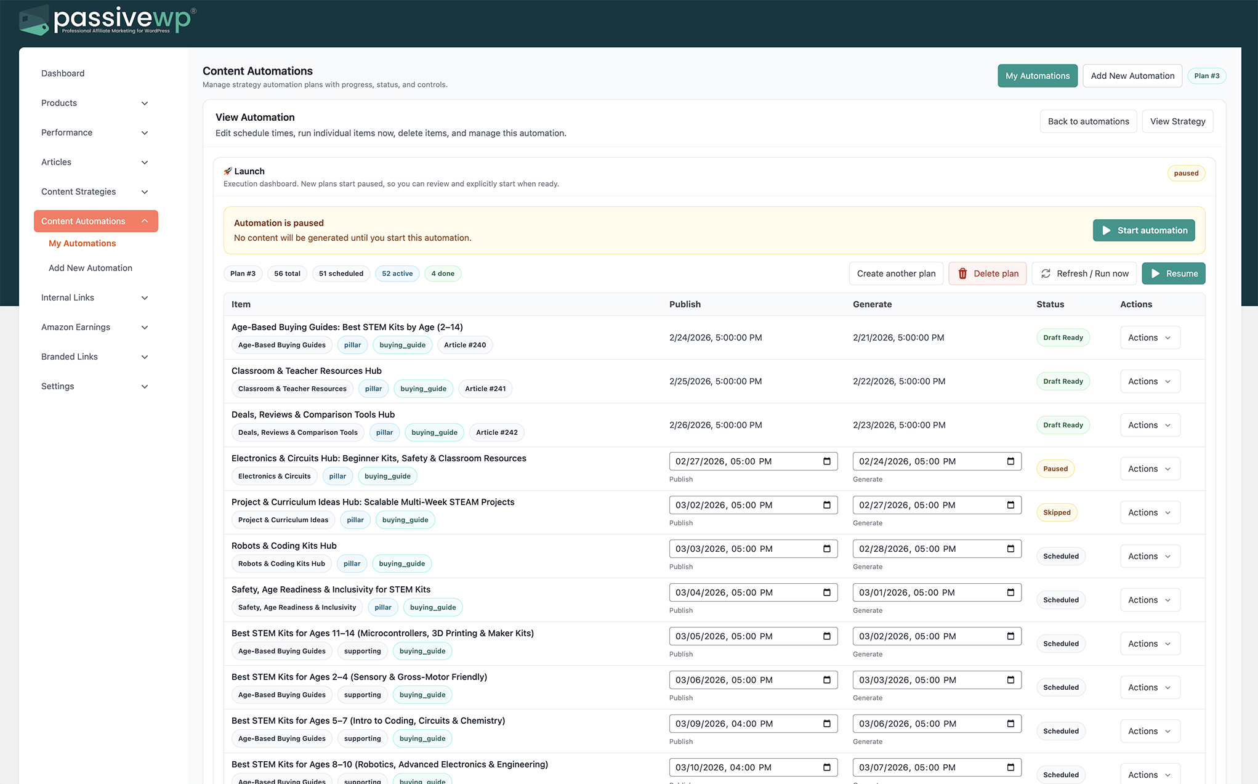Expand the Actions dropdown for Classroom & Teacher Resources Hub
The width and height of the screenshot is (1258, 784).
[1149, 381]
